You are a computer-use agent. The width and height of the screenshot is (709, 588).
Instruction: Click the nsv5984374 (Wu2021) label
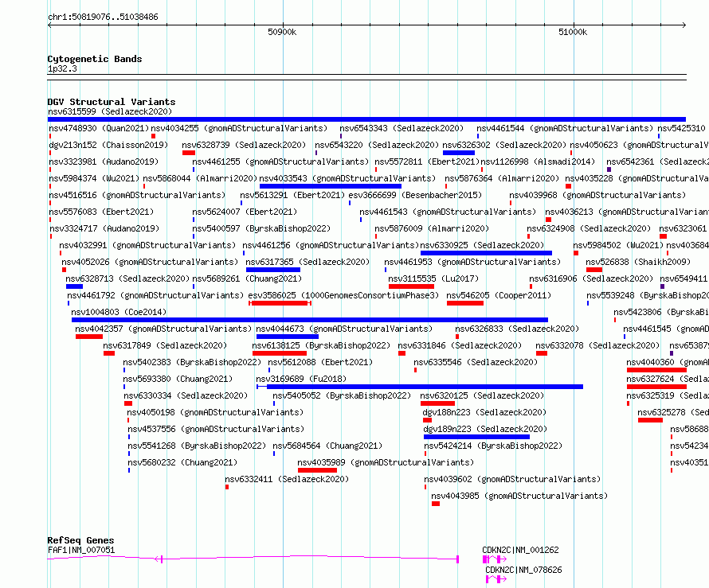[95, 178]
